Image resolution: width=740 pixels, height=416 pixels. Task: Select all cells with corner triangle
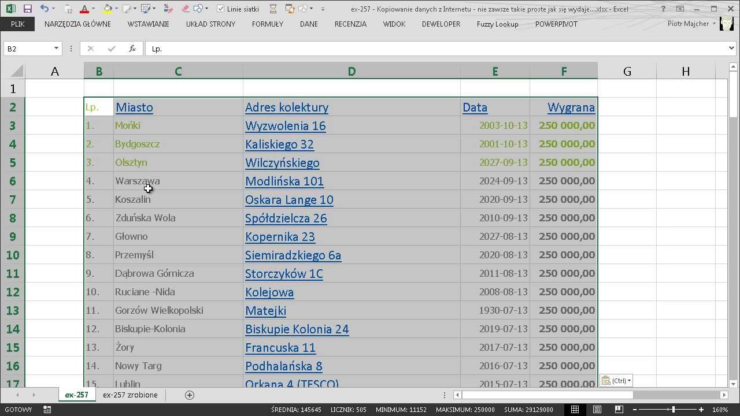pos(17,72)
